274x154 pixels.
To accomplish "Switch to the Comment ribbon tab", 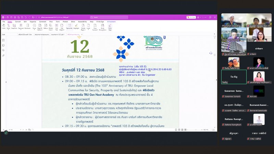I will click(x=42, y=22).
